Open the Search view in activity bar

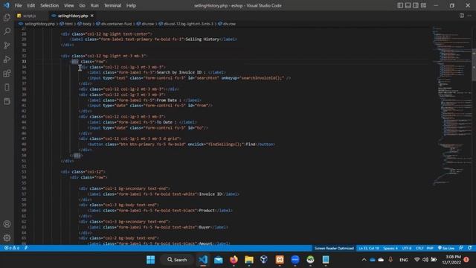[7, 31]
